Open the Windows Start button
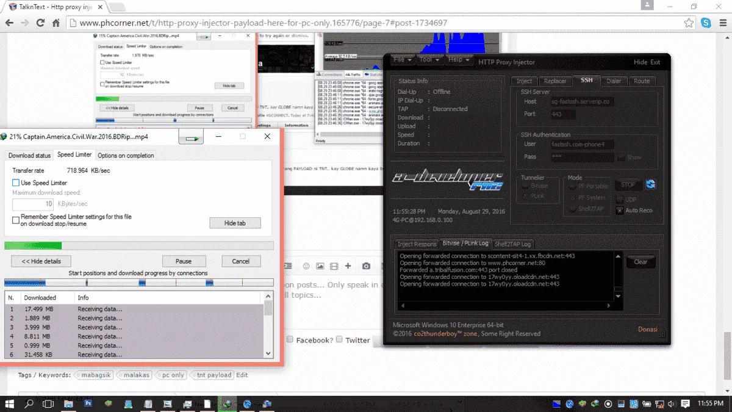The image size is (732, 412). (10, 403)
